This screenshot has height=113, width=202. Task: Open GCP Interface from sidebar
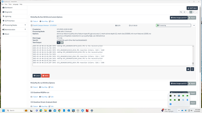click(8, 21)
